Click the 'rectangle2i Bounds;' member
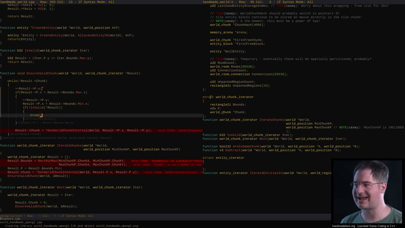The height and width of the screenshot is (228, 405). tap(228, 104)
